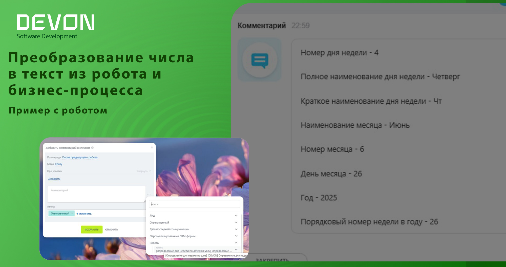
Task: Collapse the Роботы section
Action: click(x=194, y=243)
